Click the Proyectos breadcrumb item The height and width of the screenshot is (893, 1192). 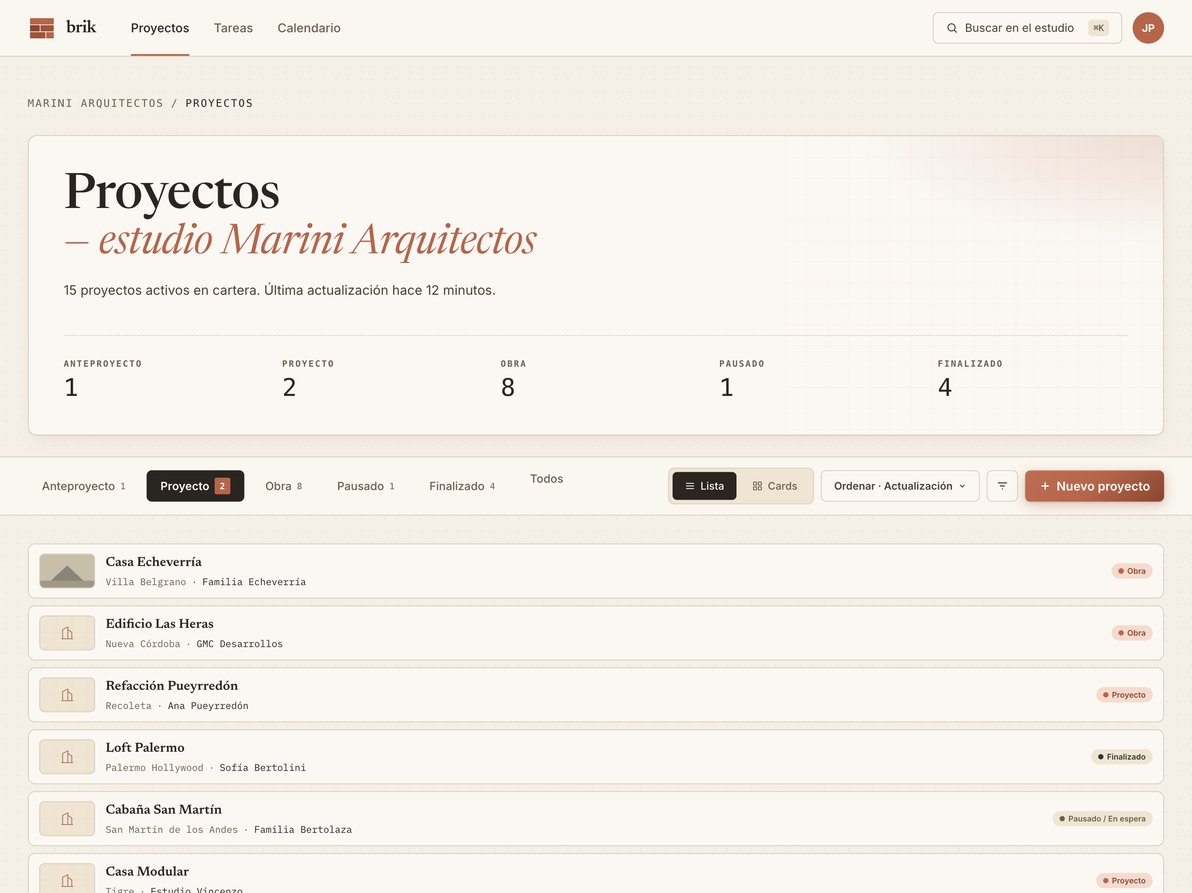point(219,103)
